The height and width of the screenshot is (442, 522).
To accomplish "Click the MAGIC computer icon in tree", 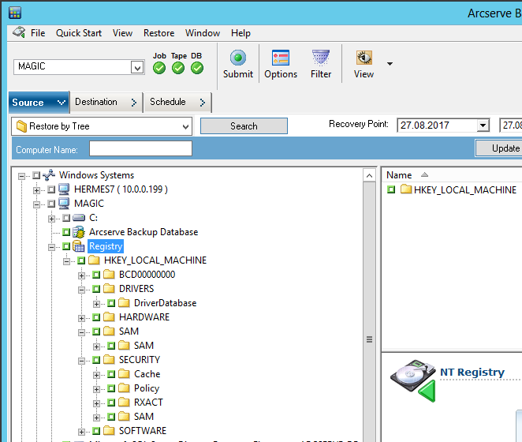I will [64, 204].
